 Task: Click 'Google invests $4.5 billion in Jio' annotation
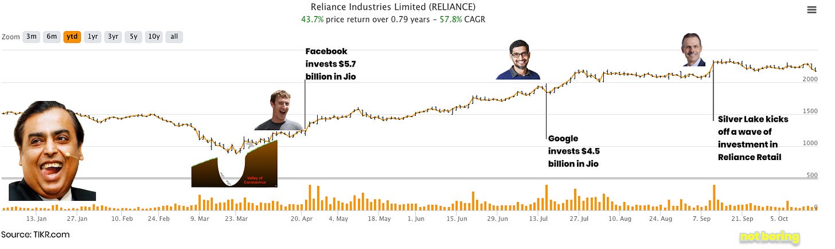pyautogui.click(x=574, y=151)
